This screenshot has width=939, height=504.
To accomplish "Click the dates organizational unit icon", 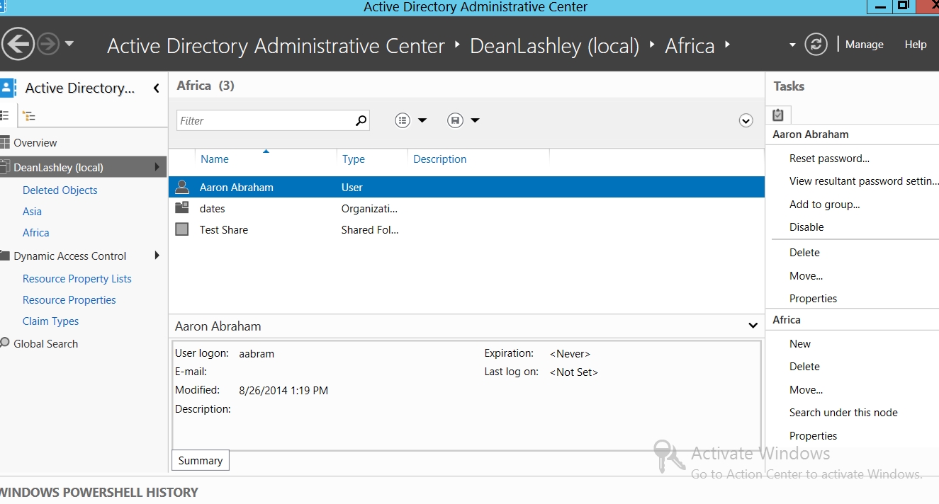I will click(x=182, y=208).
